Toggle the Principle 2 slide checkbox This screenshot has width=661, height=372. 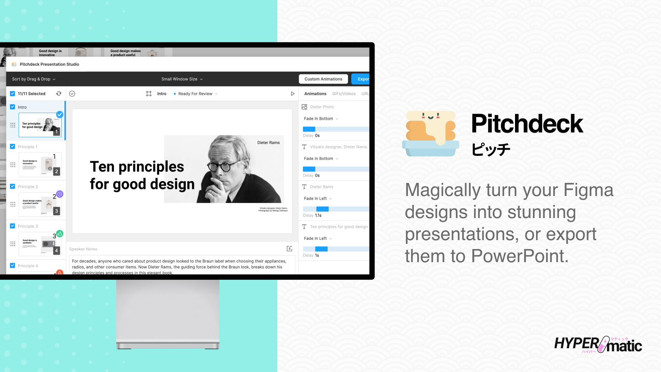pyautogui.click(x=12, y=187)
